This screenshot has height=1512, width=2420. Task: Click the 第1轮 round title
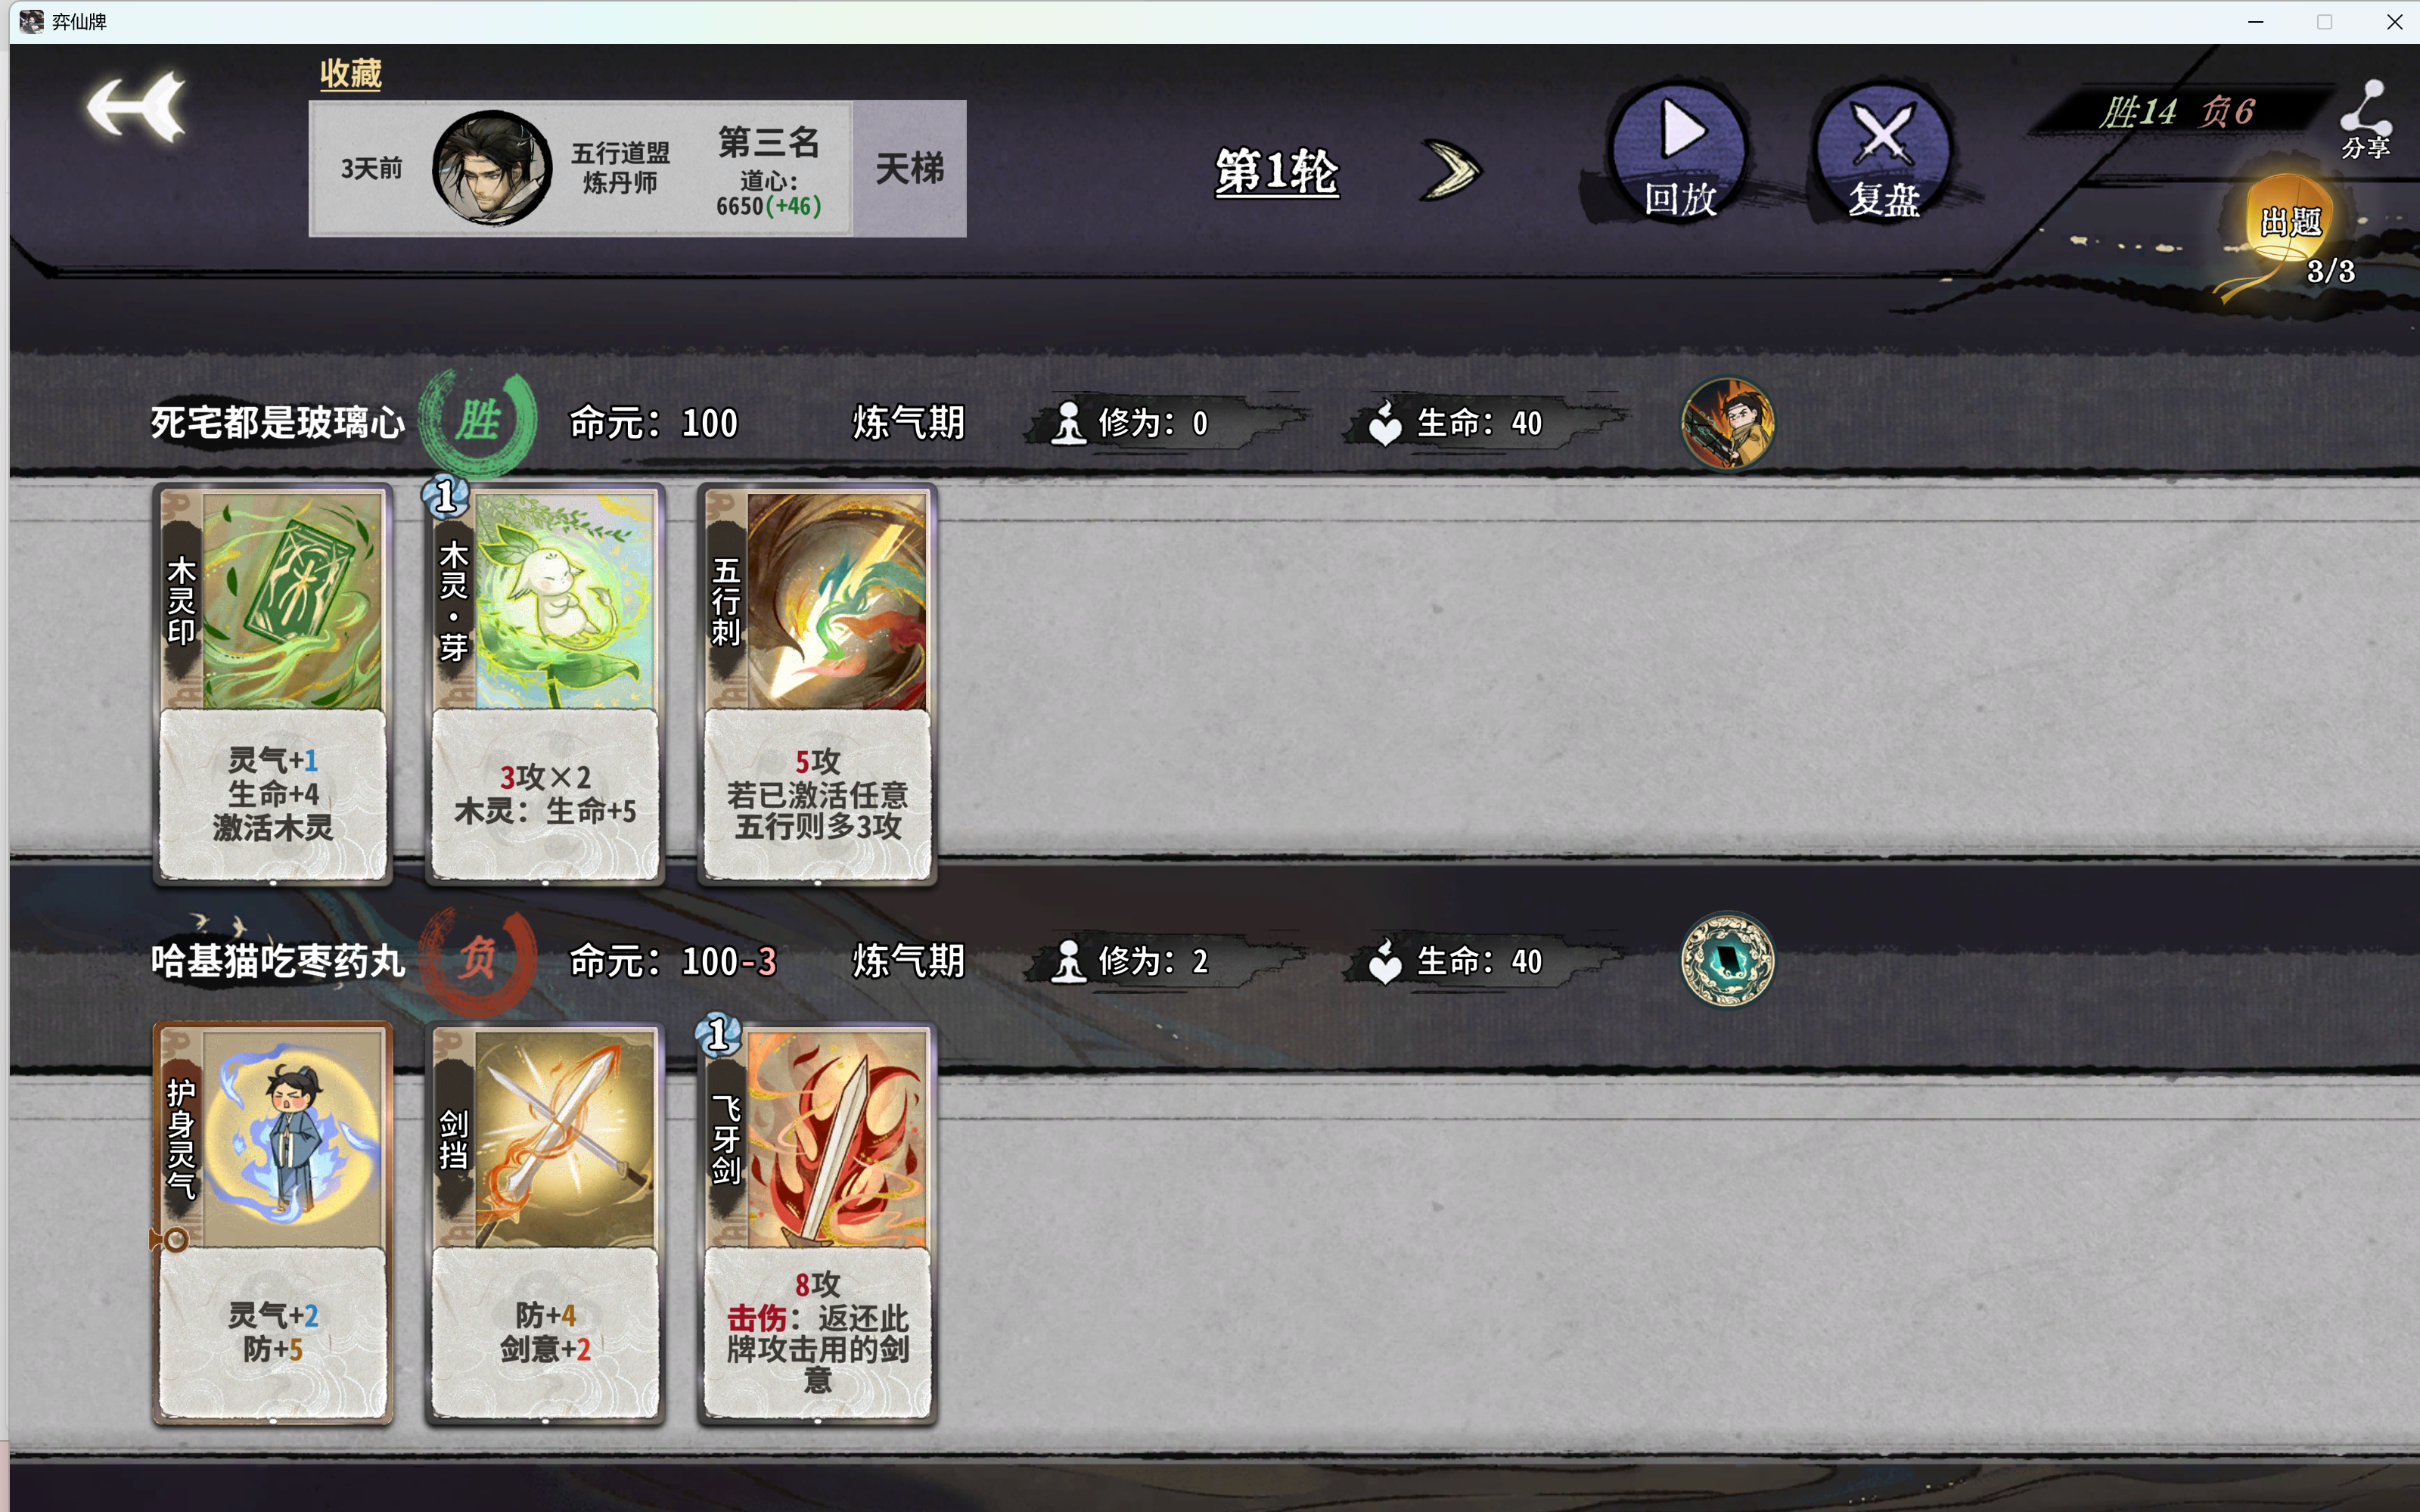1277,172
